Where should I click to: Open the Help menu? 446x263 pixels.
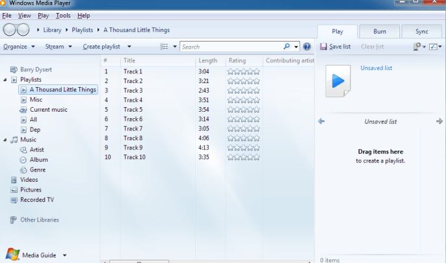click(84, 16)
